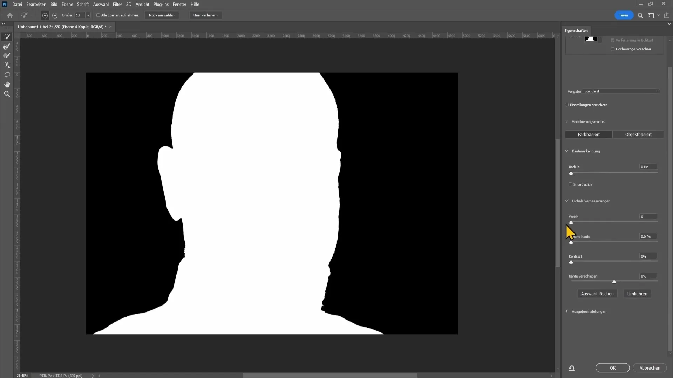Open the Filter menu
Screen dimensions: 673x378
click(x=117, y=4)
